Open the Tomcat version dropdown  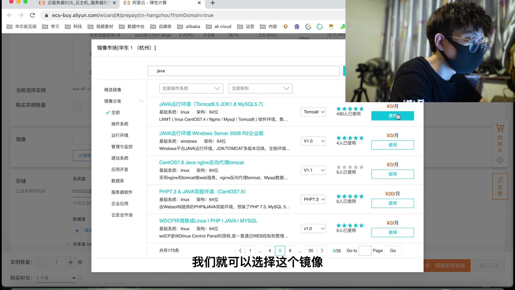tap(313, 112)
